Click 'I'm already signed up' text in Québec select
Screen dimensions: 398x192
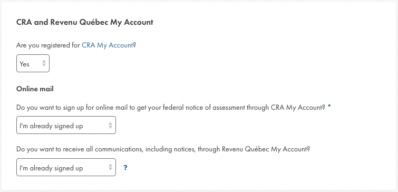click(x=51, y=168)
